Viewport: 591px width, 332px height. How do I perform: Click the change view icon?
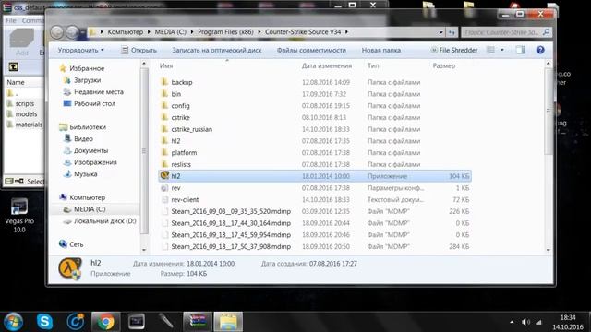click(x=490, y=50)
